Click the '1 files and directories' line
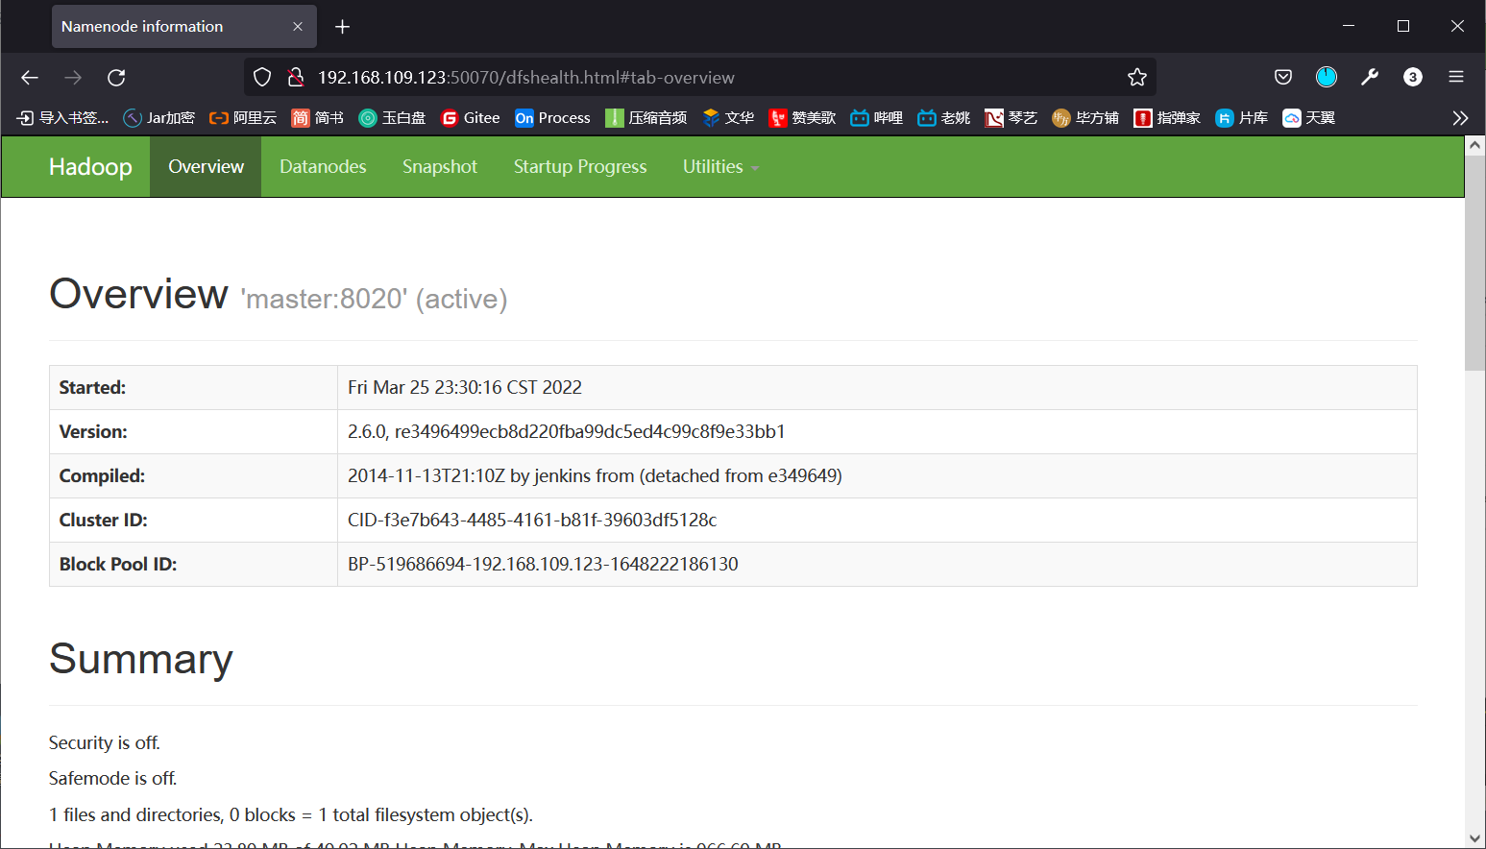The width and height of the screenshot is (1486, 849). [291, 815]
